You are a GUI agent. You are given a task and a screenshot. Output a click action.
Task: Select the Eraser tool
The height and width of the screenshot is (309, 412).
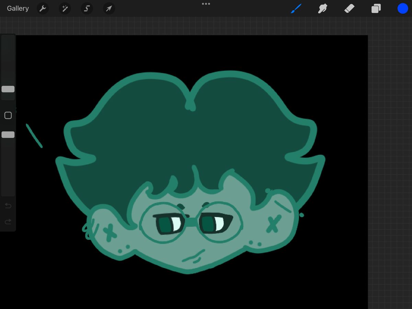click(349, 9)
